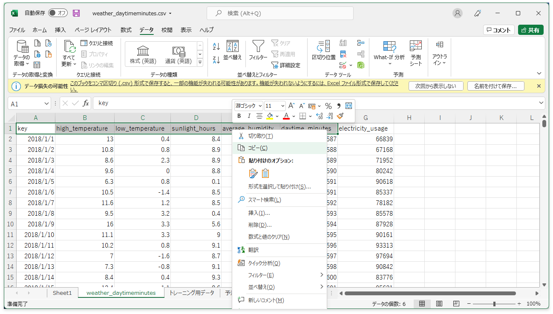
Task: Select the 通貨 (英語) currencies data type
Action: point(178,54)
